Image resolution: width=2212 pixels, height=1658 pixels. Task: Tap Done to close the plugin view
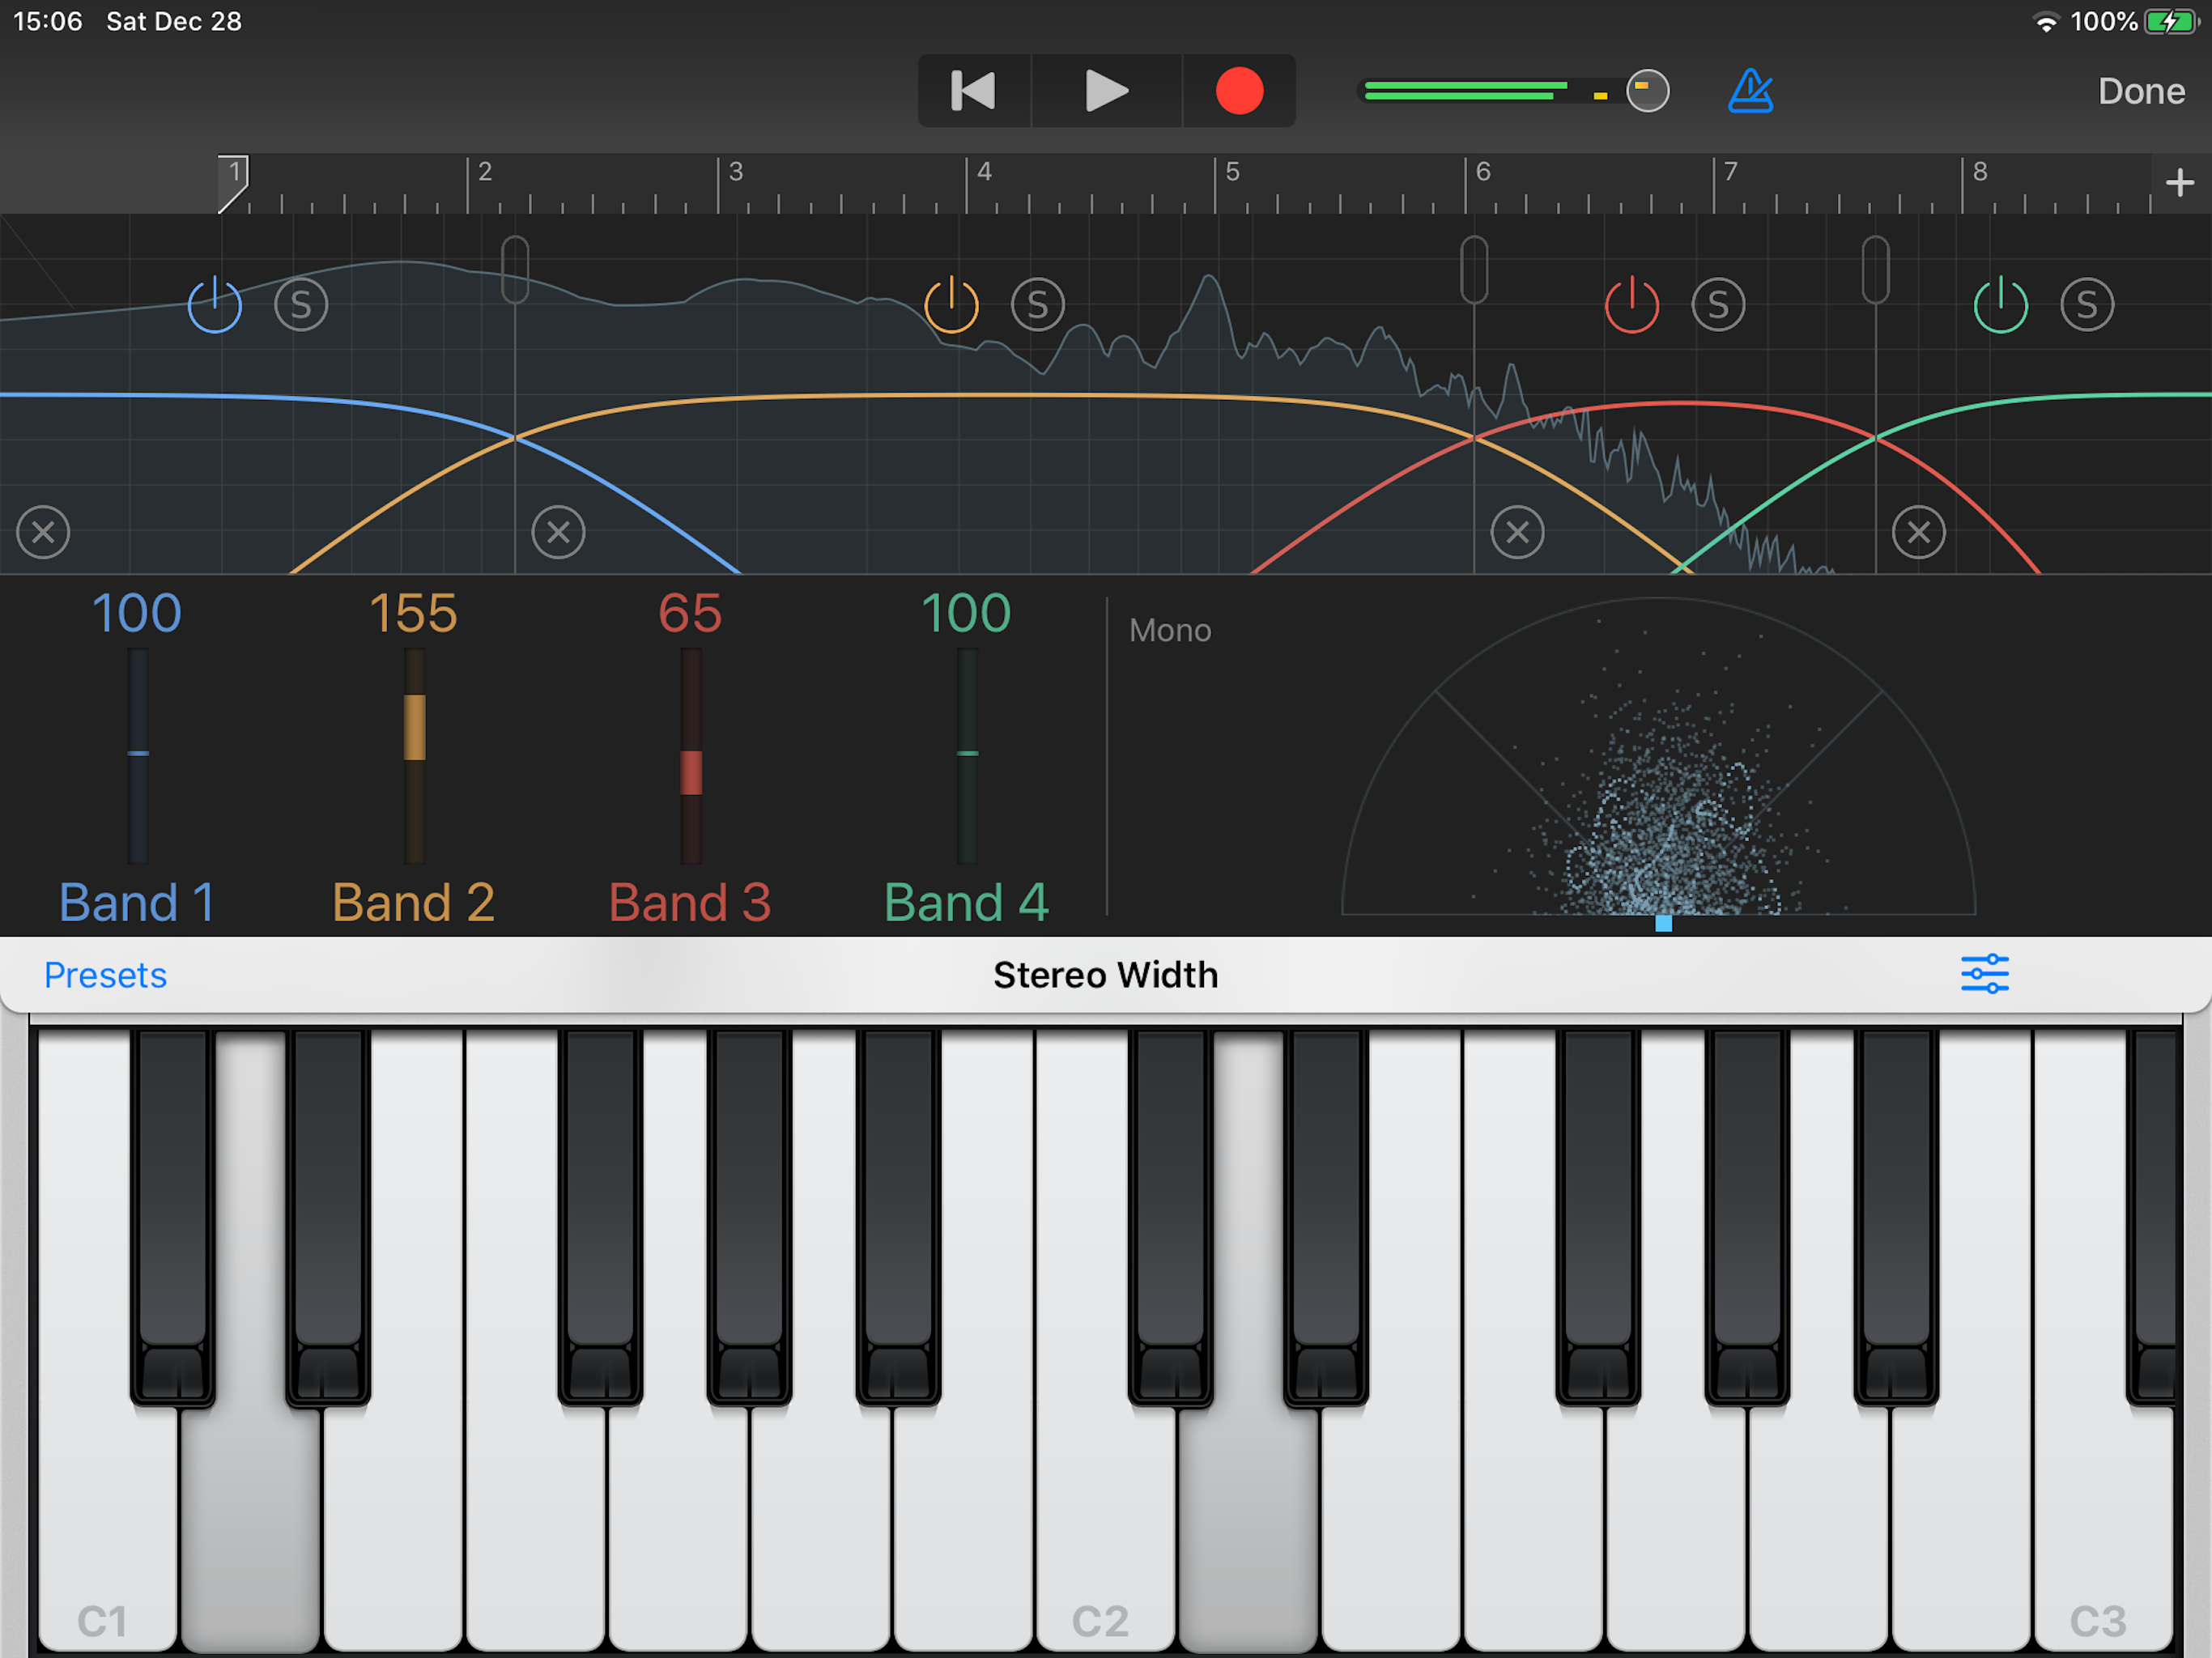pyautogui.click(x=2140, y=91)
